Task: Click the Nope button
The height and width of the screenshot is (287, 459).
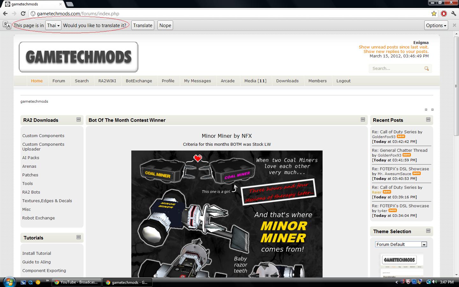Action: 165,25
